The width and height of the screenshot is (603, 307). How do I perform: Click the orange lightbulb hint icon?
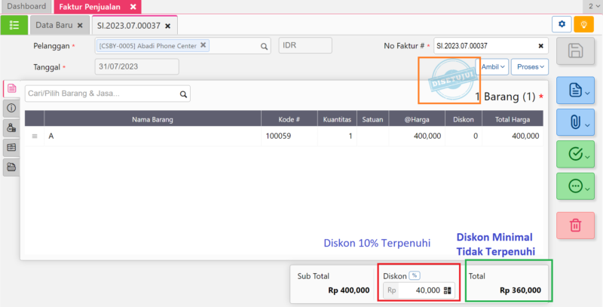click(x=583, y=25)
